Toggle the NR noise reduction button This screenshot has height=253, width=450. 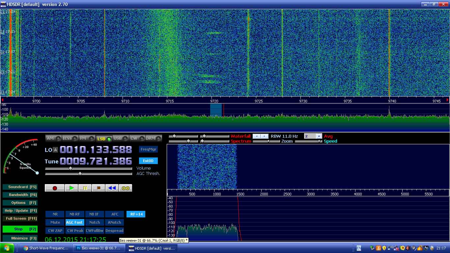[55, 214]
